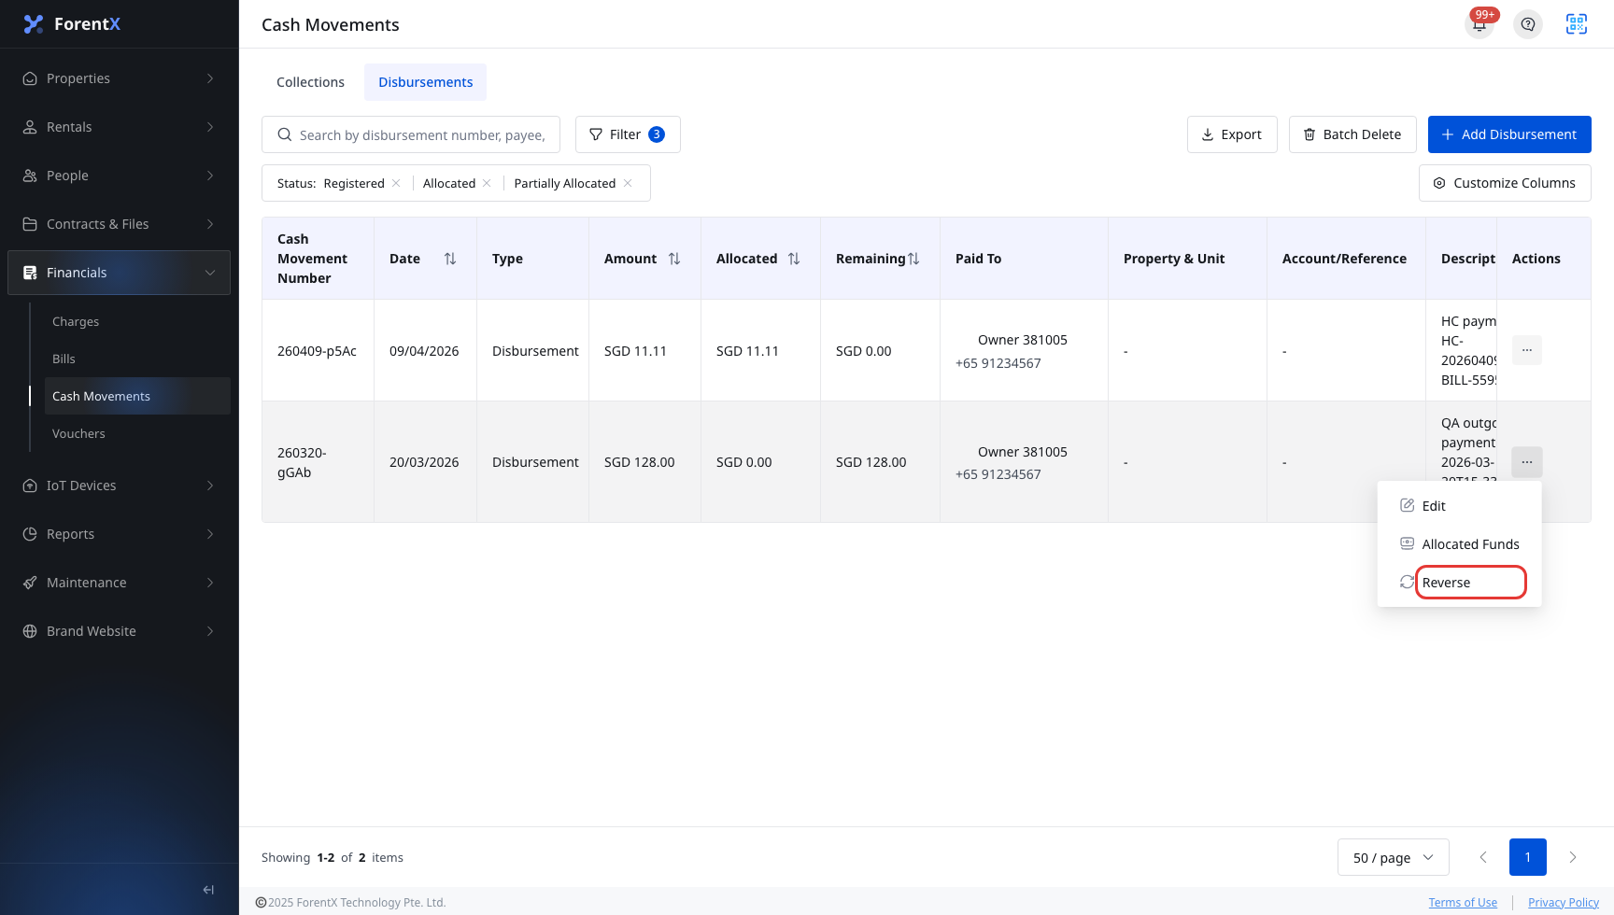Viewport: 1614px width, 915px height.
Task: Remove the Registered status filter
Action: coord(396,183)
